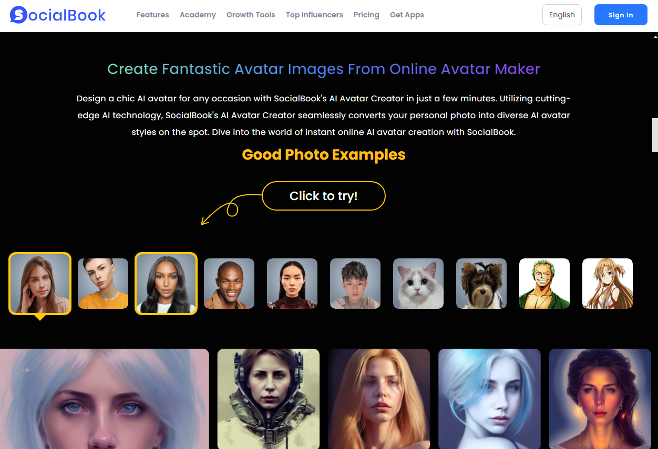
Task: Click the 'Click to try!' button
Action: [x=324, y=196]
